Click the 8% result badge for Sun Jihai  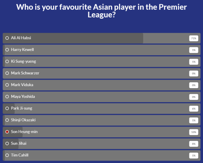(193, 144)
